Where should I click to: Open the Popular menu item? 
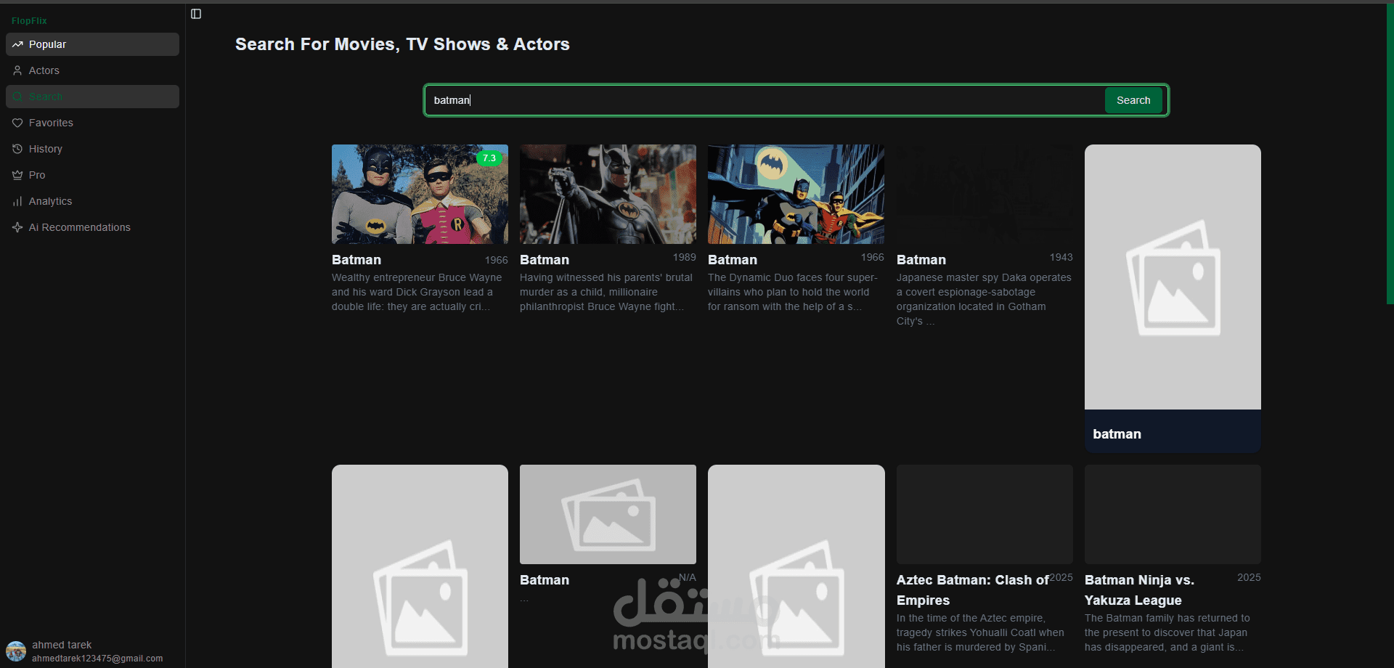[92, 44]
